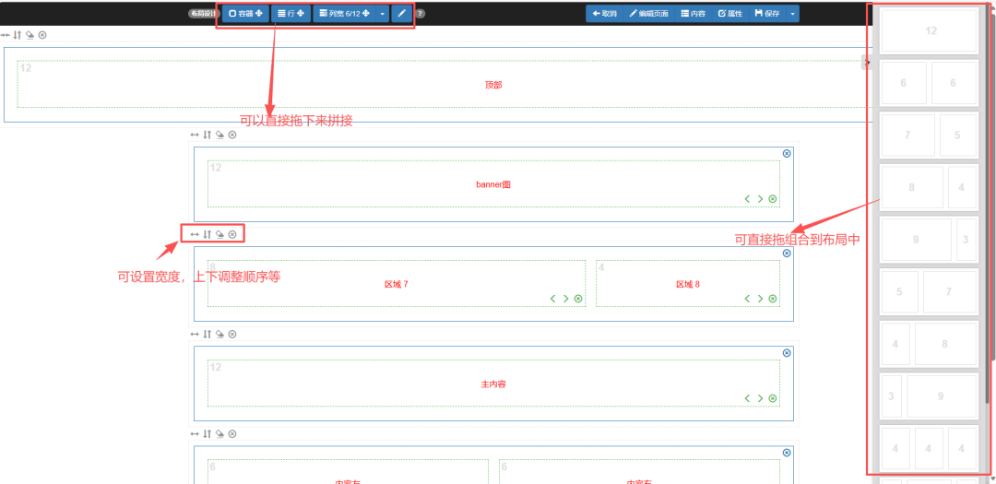Remove the 区域 8 column with its green X icon
Image resolution: width=996 pixels, height=484 pixels.
[x=773, y=299]
